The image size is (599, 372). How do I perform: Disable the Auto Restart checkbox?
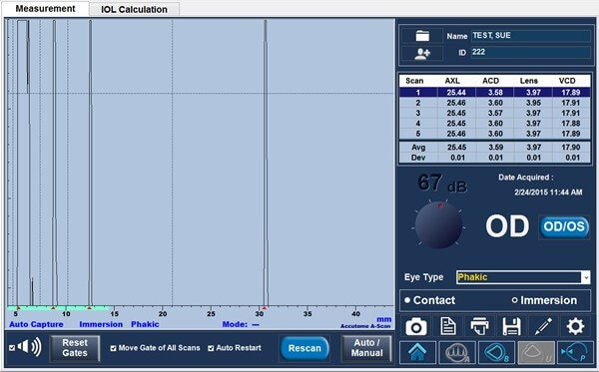point(211,348)
